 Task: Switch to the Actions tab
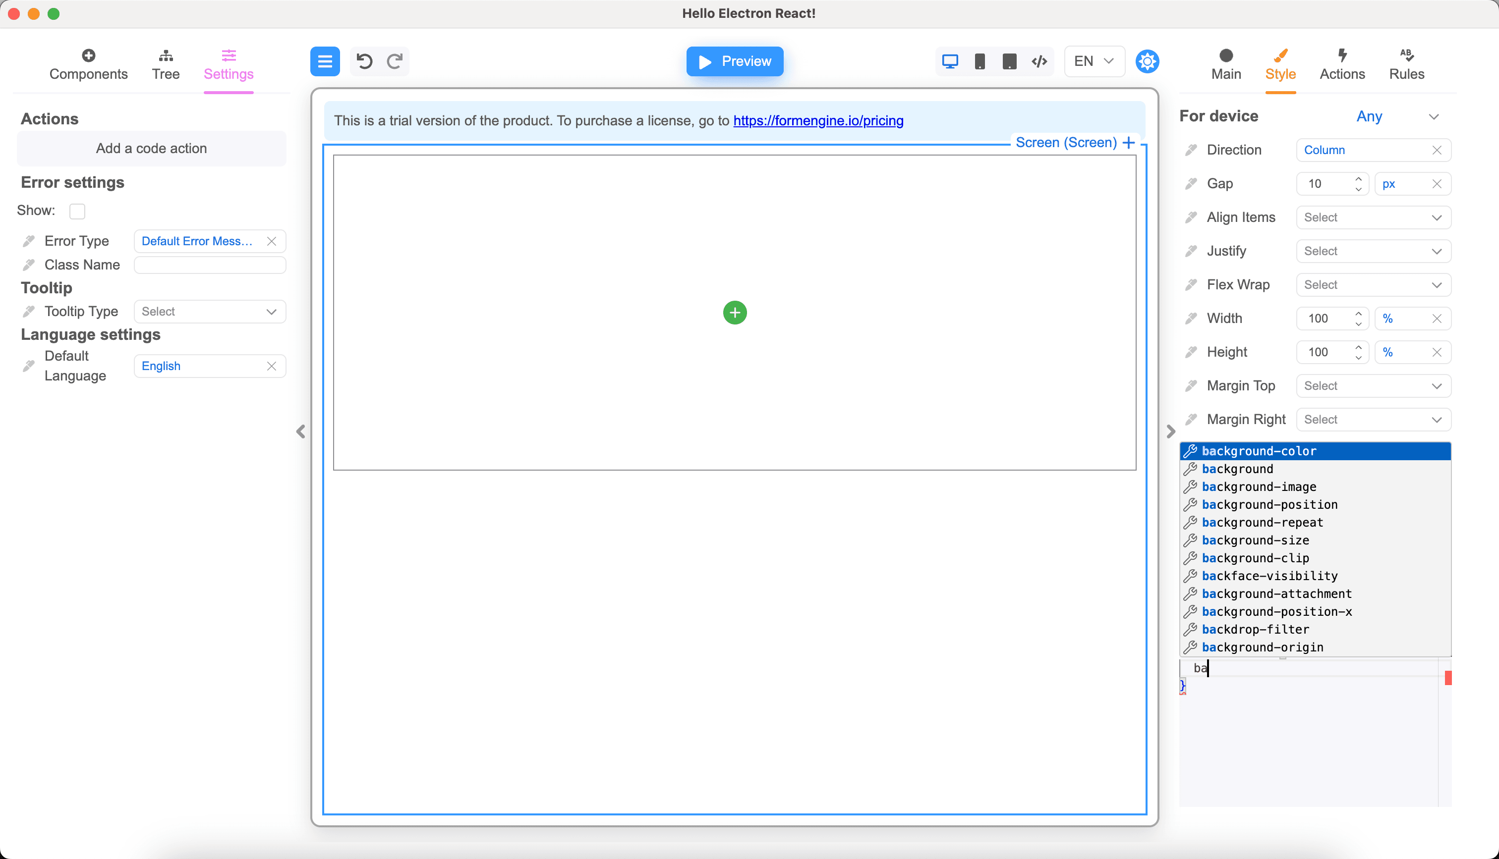click(x=1342, y=64)
